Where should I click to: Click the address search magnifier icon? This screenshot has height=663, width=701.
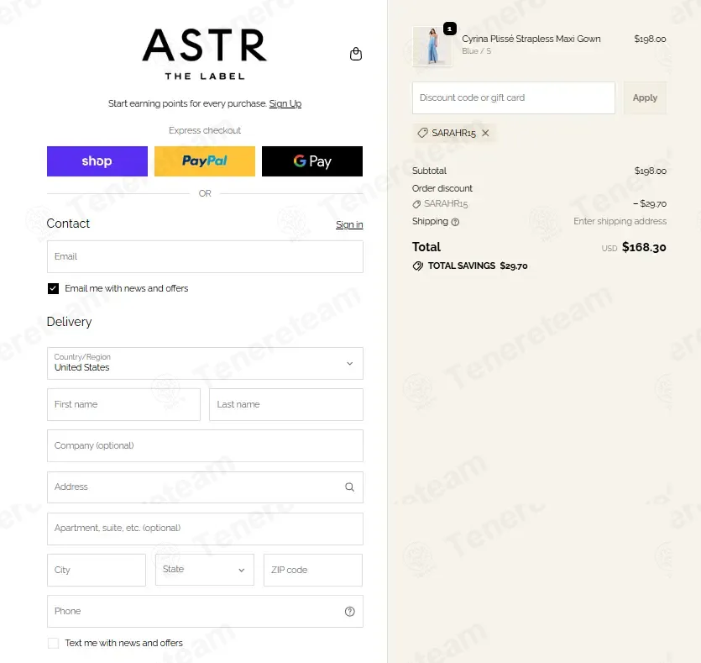[x=349, y=487]
